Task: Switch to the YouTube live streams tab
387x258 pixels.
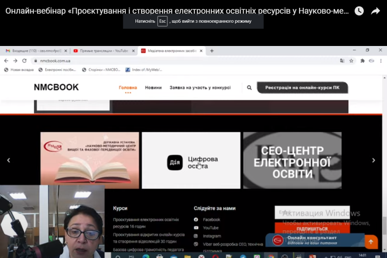Action: (x=104, y=51)
